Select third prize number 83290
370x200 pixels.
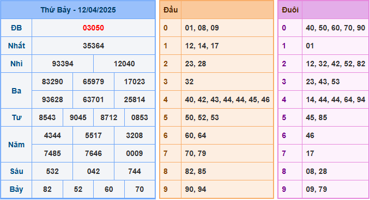pyautogui.click(x=52, y=82)
